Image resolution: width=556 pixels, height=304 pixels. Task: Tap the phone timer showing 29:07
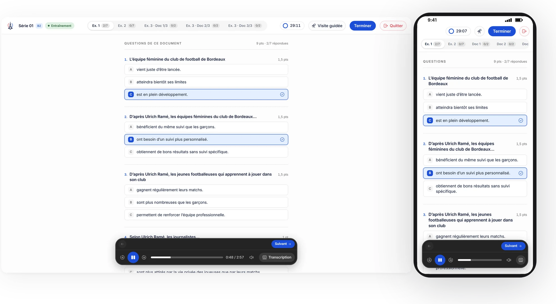pyautogui.click(x=458, y=31)
